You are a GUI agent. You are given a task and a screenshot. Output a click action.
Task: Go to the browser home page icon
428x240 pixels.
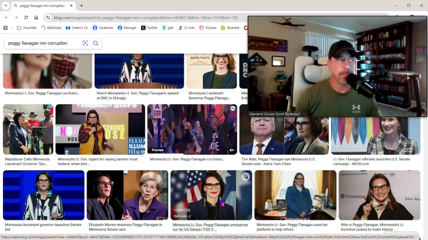(x=36, y=17)
